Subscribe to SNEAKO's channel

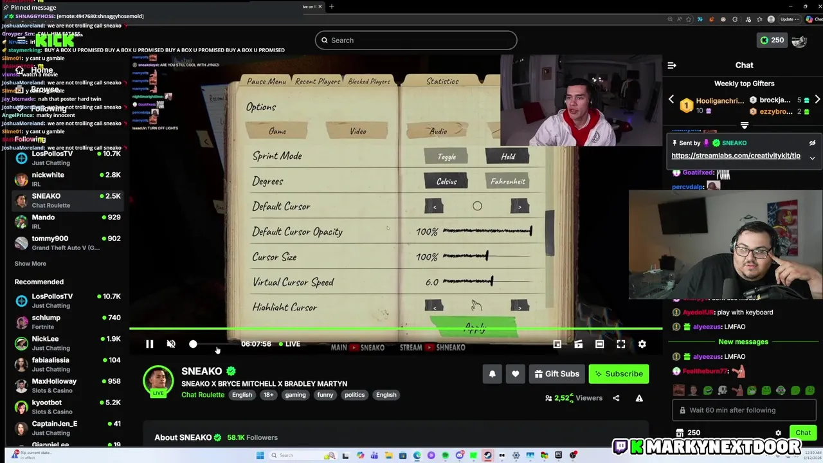[619, 374]
